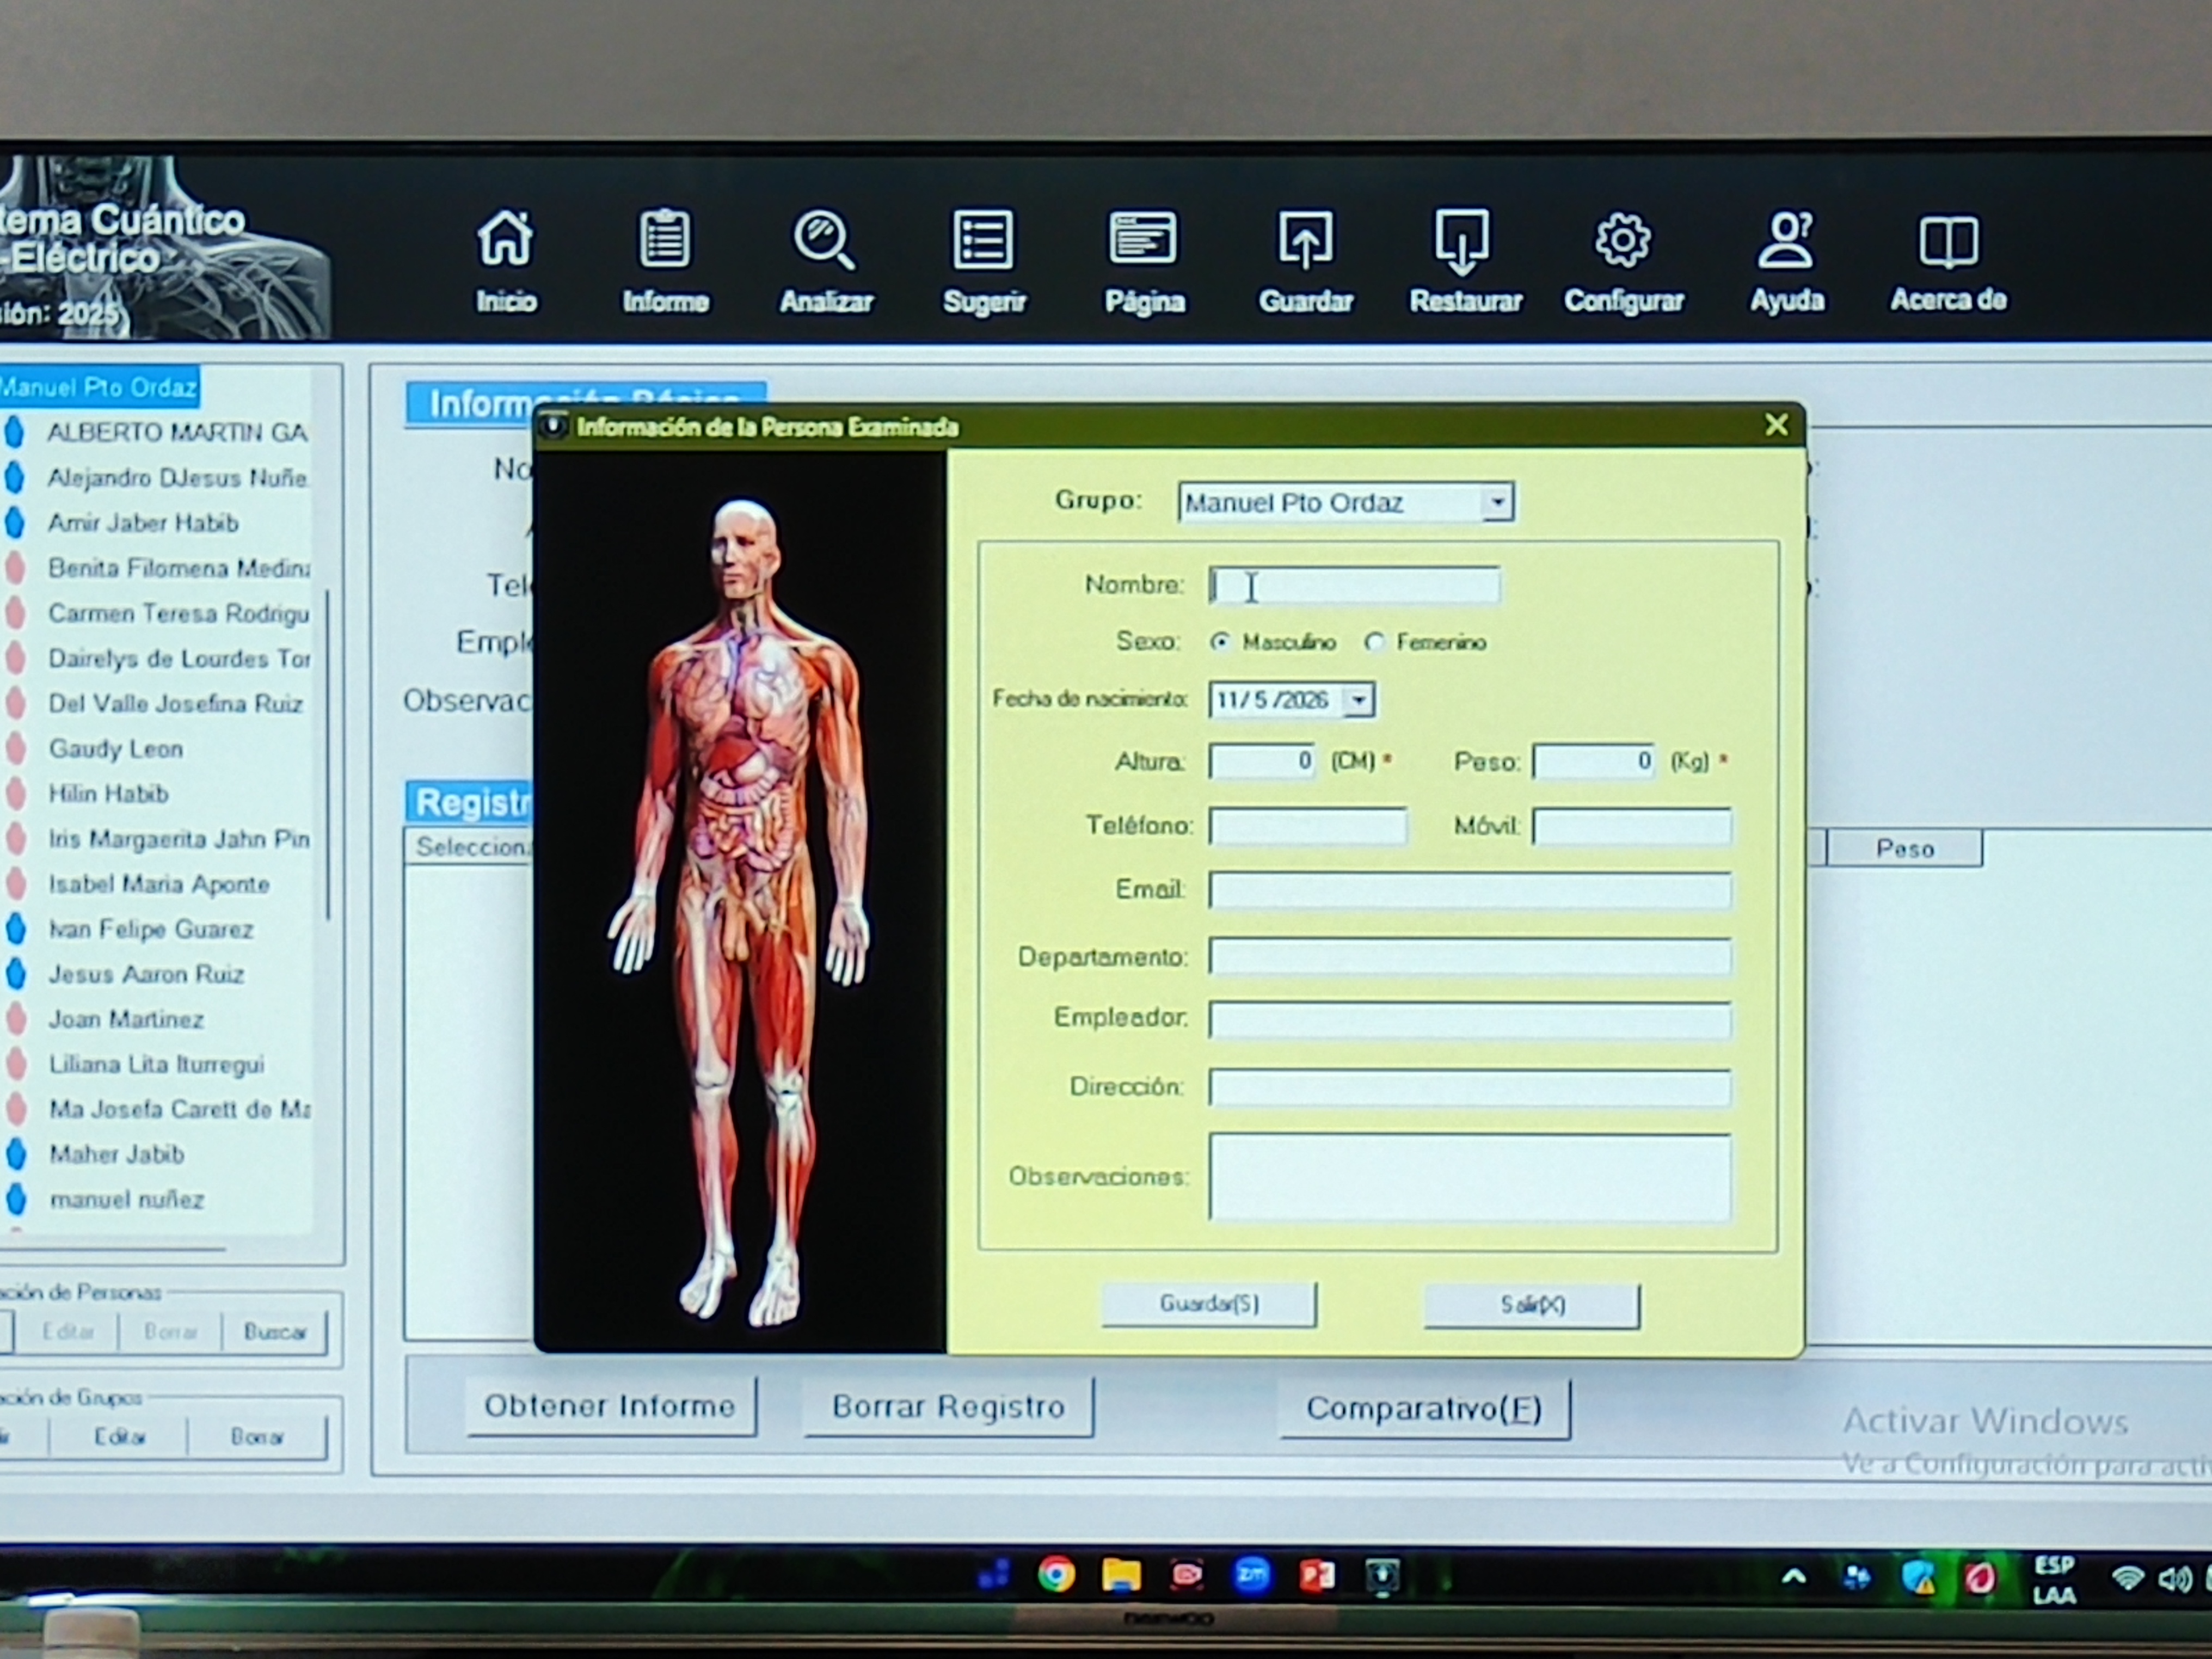Click the Observaciones text area

tap(1470, 1178)
